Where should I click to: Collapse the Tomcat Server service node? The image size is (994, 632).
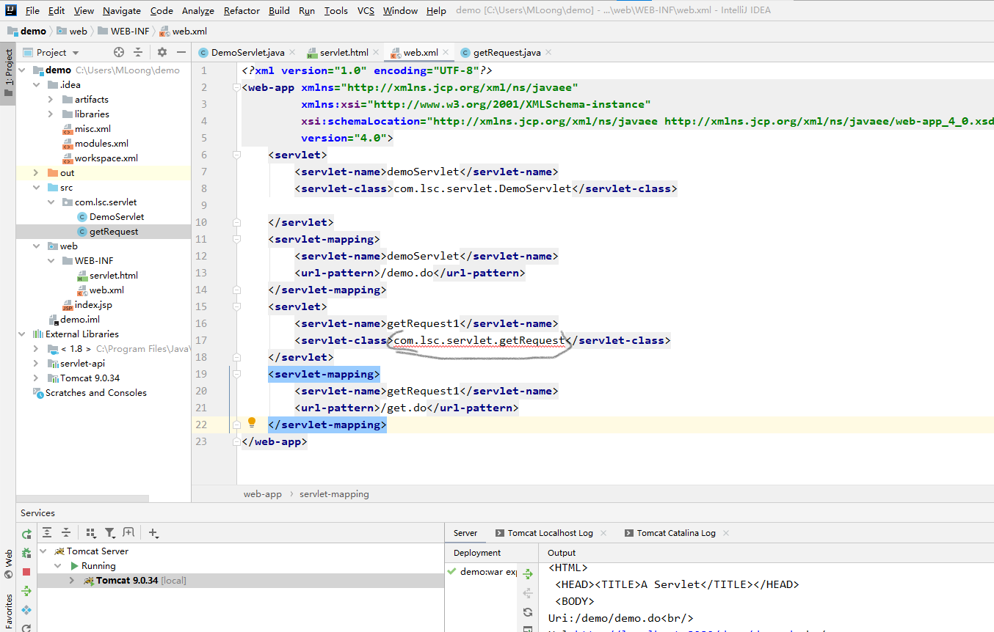43,551
